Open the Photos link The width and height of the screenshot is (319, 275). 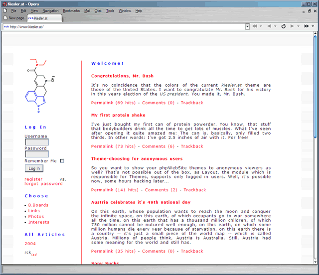tap(36, 216)
